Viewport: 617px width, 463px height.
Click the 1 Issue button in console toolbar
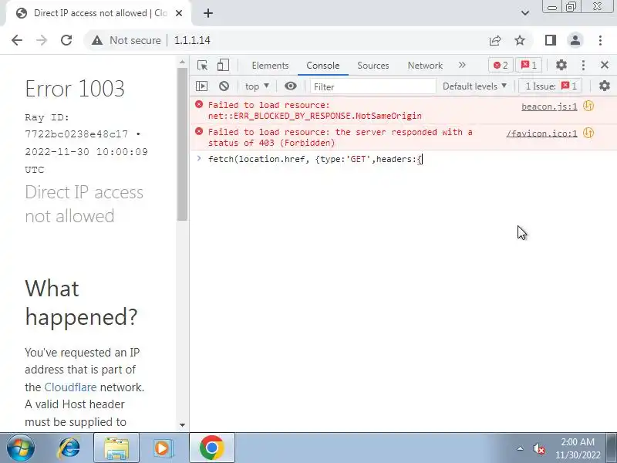[x=551, y=86]
